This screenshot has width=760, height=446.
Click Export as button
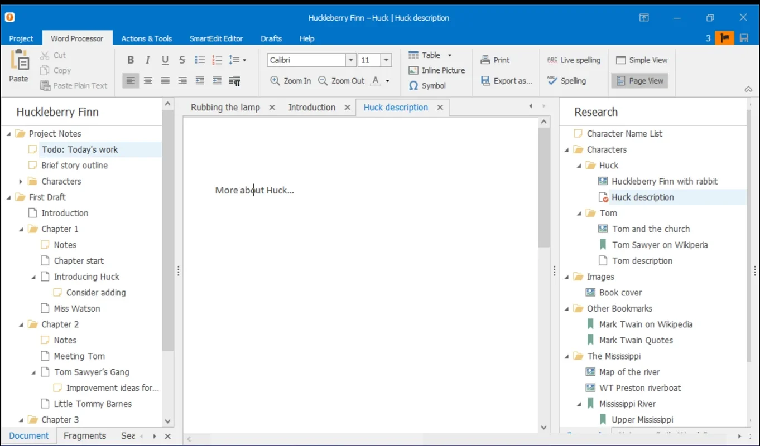(x=506, y=81)
